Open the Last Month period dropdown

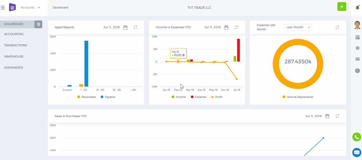click(x=298, y=27)
